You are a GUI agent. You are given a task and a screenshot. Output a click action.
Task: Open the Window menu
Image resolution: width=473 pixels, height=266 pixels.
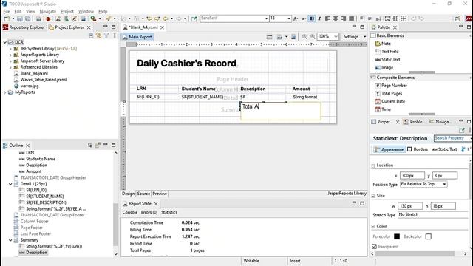coord(86,12)
